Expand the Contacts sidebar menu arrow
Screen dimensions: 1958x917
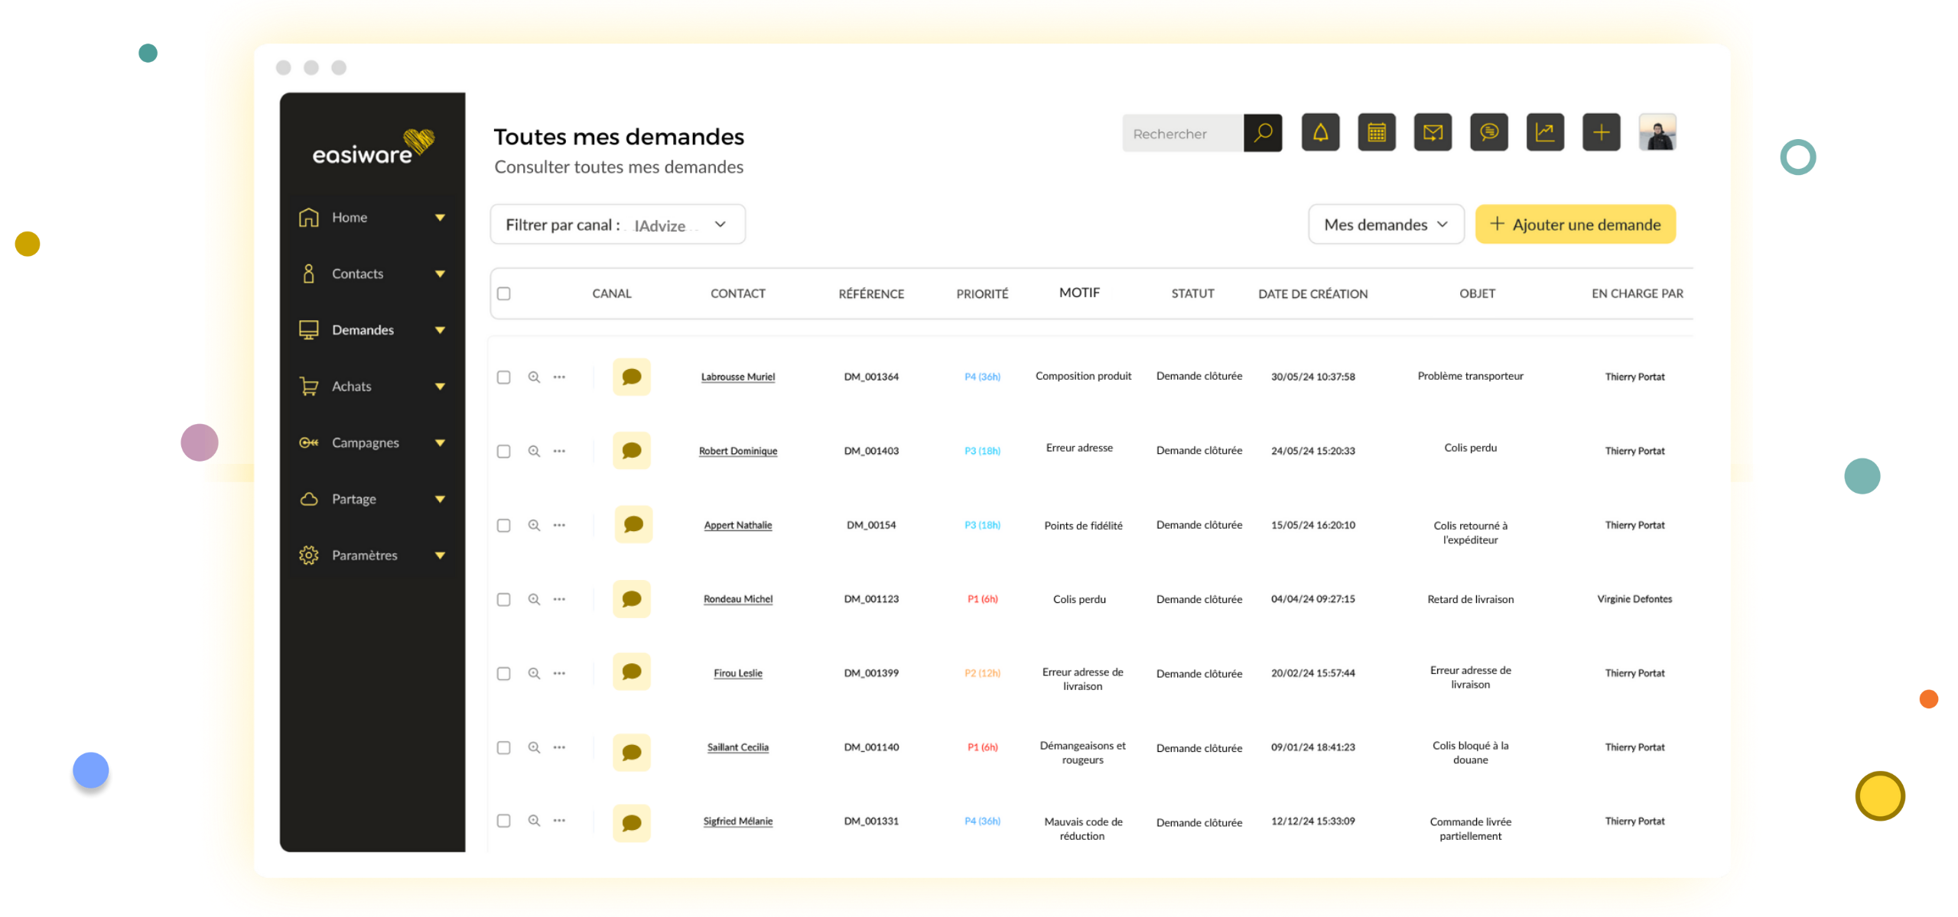point(440,274)
